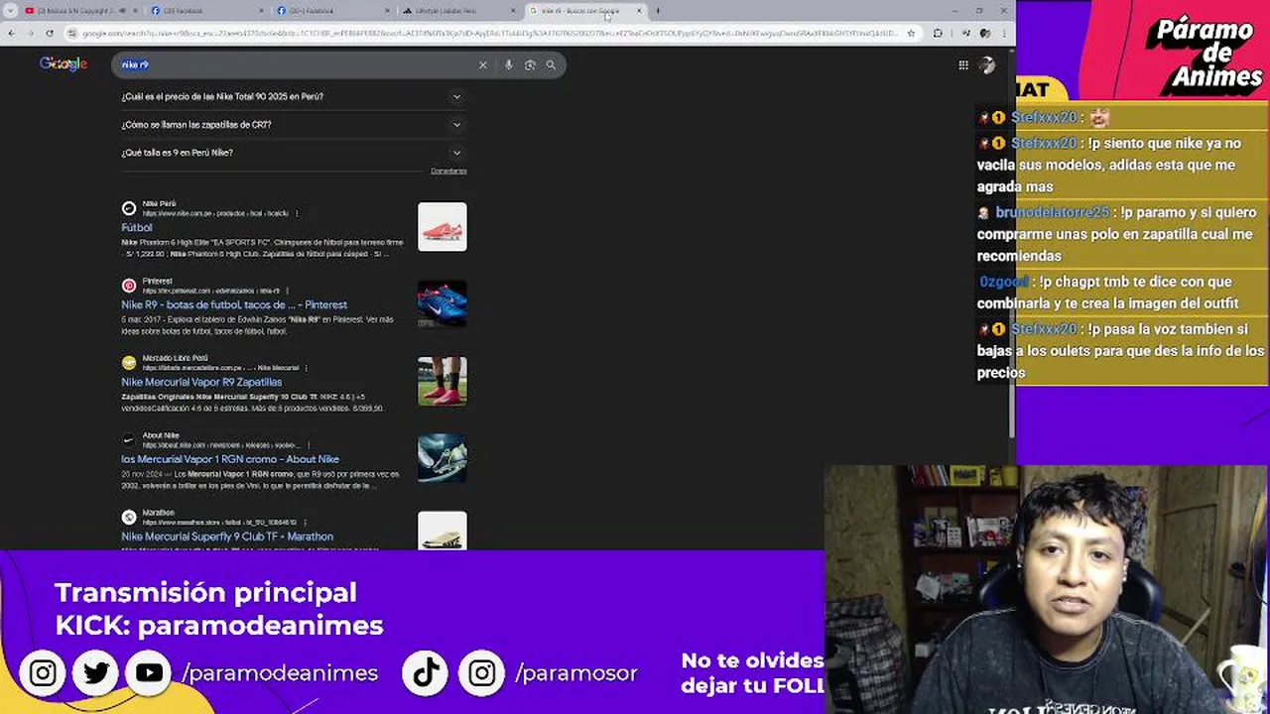The width and height of the screenshot is (1270, 714).
Task: Click the TikTok icon in overlay
Action: click(427, 673)
